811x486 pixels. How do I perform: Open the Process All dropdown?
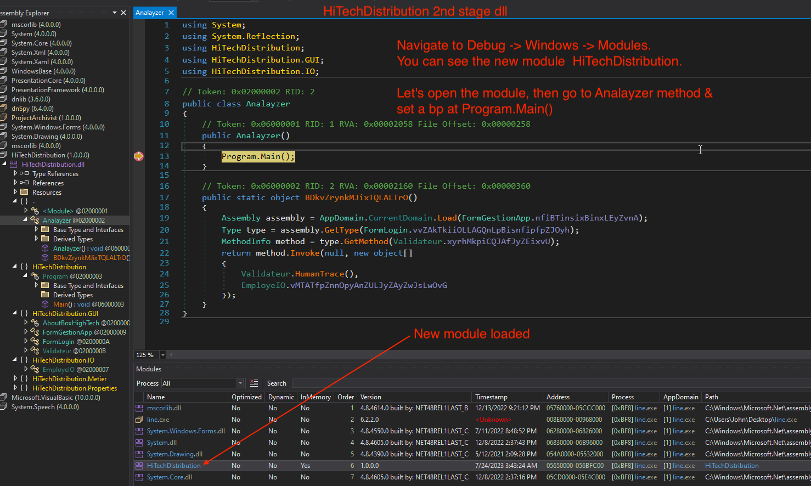pyautogui.click(x=240, y=383)
